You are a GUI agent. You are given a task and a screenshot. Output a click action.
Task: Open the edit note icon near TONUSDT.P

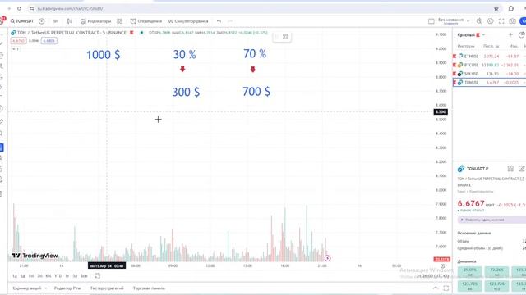click(x=522, y=169)
